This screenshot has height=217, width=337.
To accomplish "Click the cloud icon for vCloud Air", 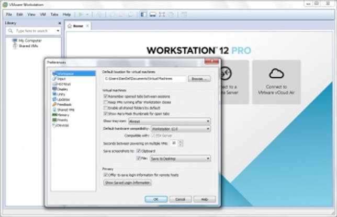I will click(276, 74).
